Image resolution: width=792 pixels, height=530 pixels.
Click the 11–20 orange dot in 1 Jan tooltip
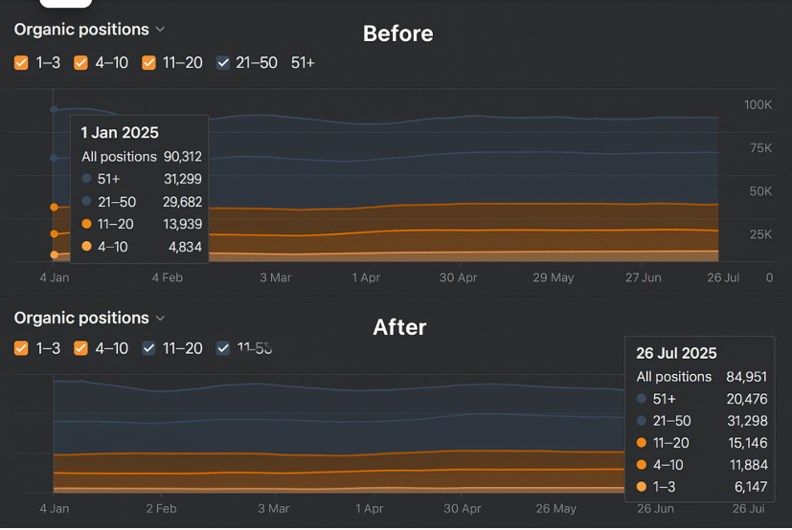tap(87, 224)
